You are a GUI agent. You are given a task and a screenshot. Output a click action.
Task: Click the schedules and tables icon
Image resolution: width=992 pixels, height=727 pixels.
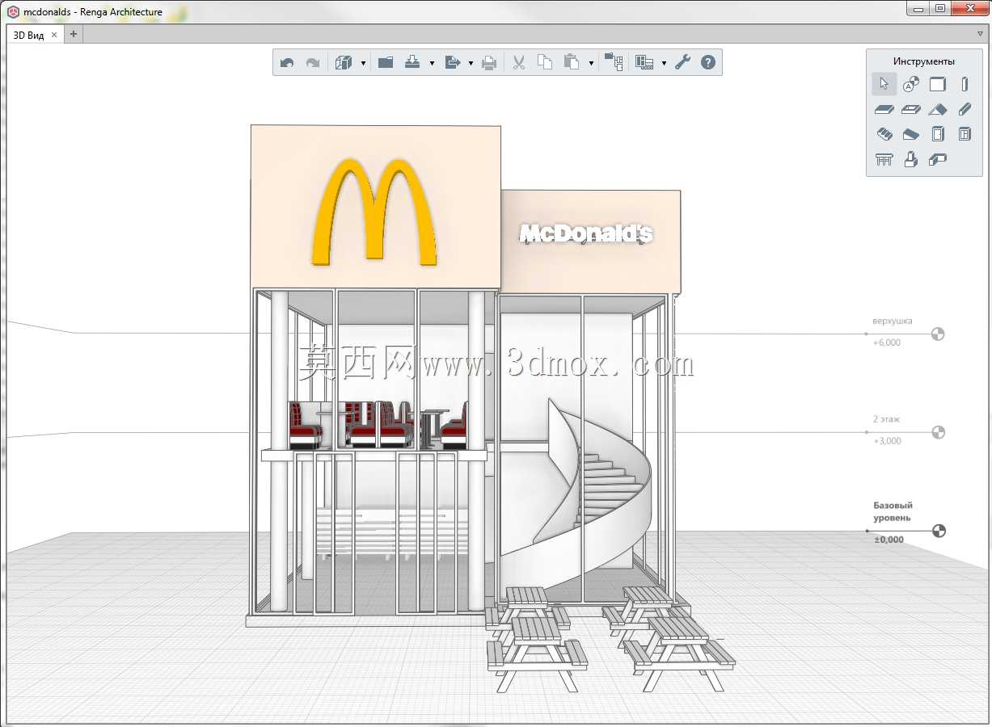tap(644, 62)
